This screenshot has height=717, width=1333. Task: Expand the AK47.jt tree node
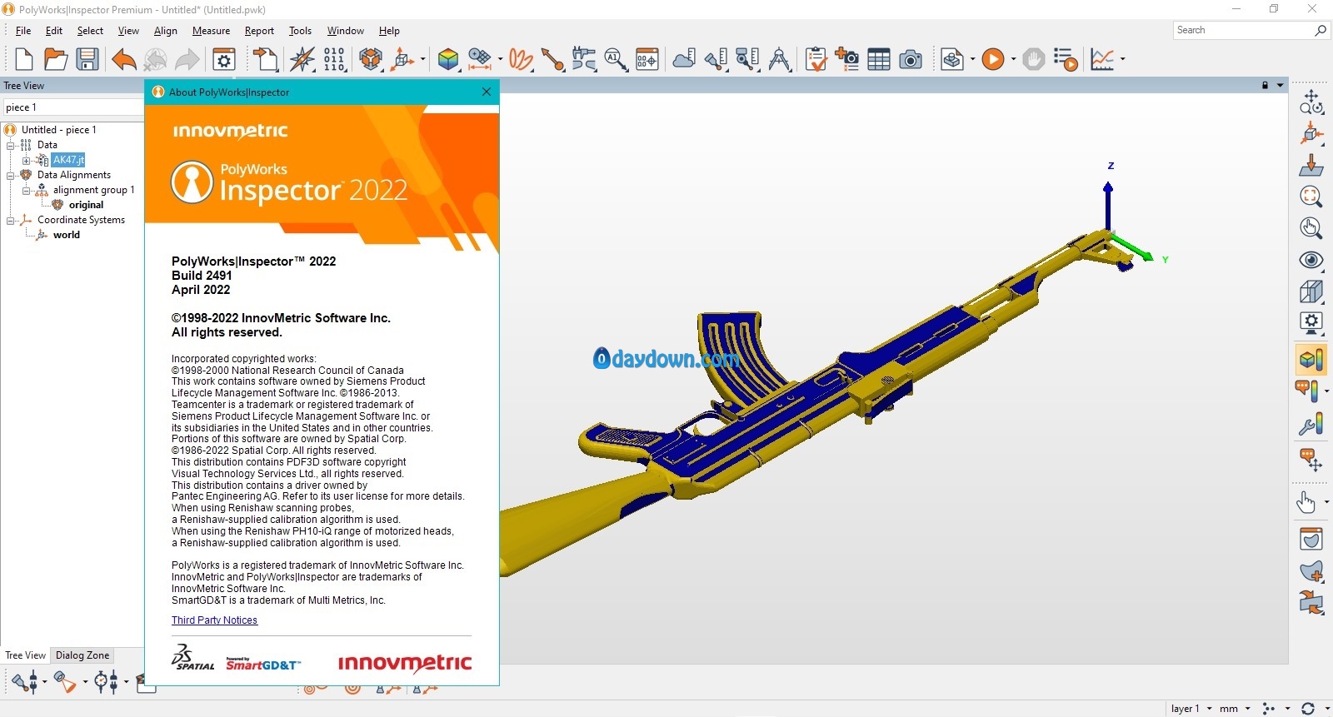[x=26, y=160]
